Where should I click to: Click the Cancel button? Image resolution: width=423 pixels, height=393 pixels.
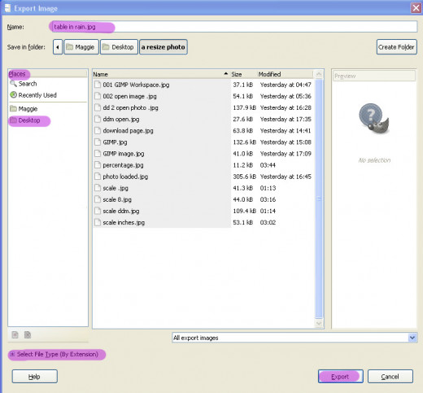390,376
